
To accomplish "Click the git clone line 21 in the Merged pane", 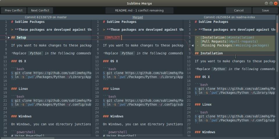I will tap(143, 100).
